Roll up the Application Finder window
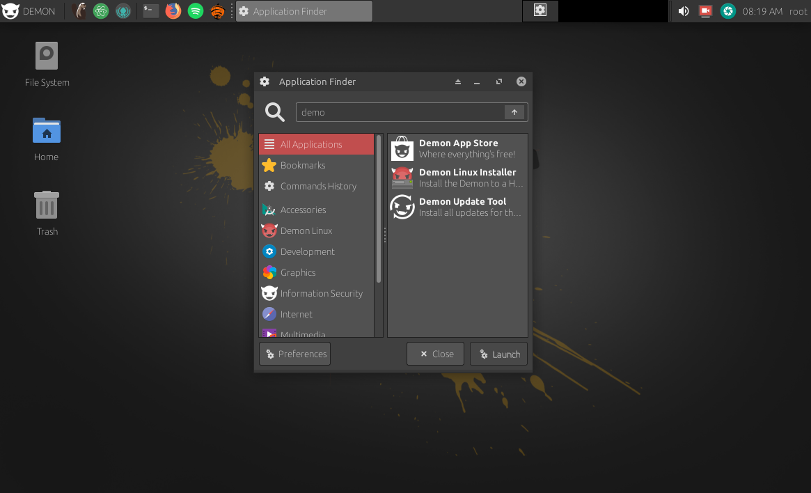The height and width of the screenshot is (493, 811). click(458, 81)
